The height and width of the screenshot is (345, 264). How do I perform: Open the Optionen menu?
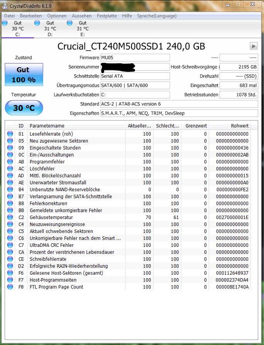click(x=56, y=16)
